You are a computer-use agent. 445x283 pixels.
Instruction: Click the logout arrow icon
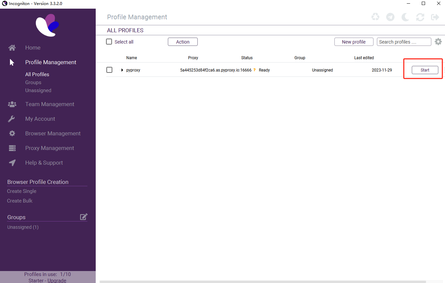click(435, 17)
